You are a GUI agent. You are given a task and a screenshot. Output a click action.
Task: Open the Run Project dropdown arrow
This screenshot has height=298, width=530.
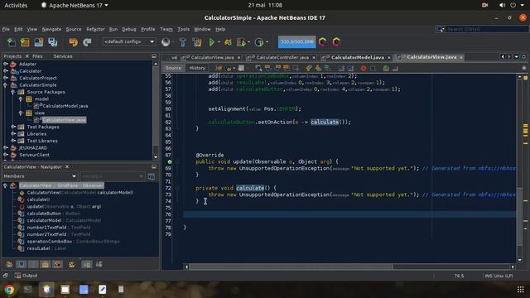point(219,42)
